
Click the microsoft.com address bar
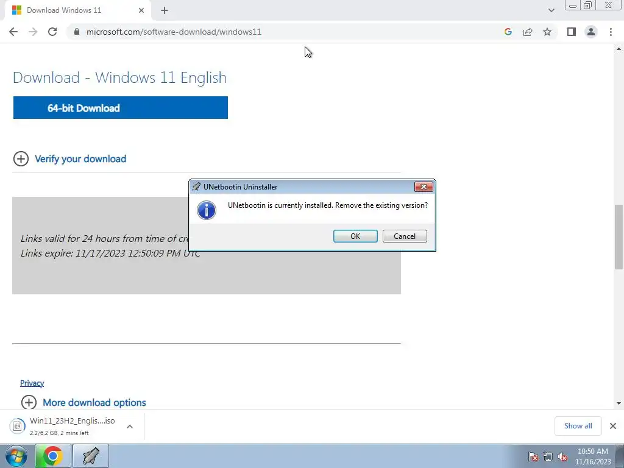tap(174, 32)
